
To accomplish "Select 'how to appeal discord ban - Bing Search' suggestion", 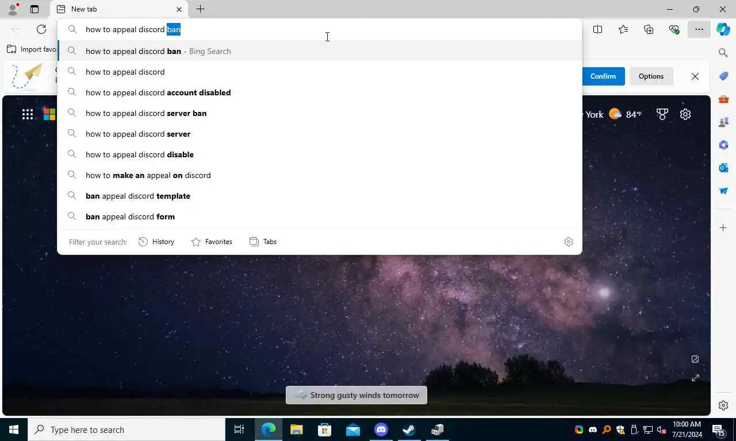I will pos(320,51).
